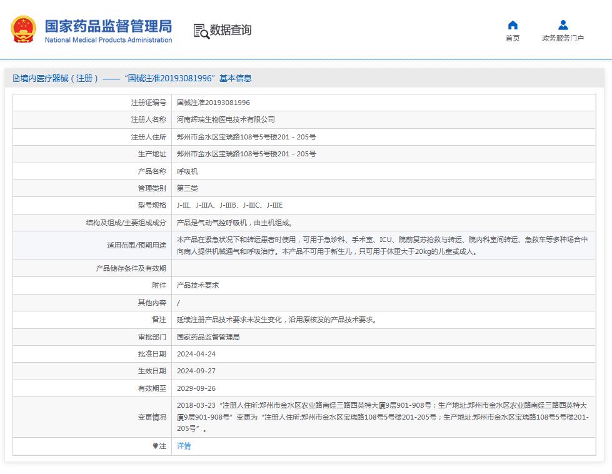Click the product name value 呼吸机
Image resolution: width=612 pixels, height=474 pixels.
[x=188, y=171]
